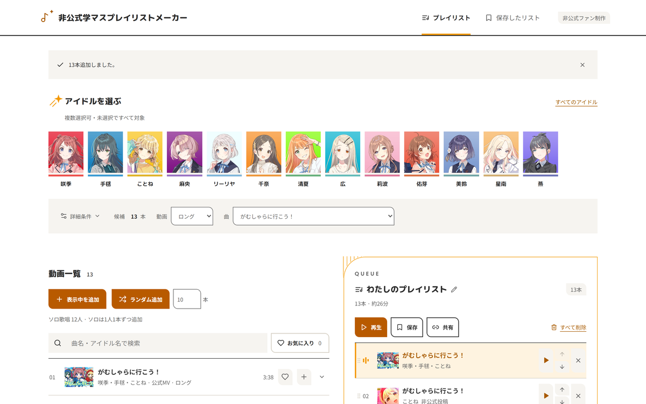Click the わたしのプレイリスト title
Viewport: 646px width, 404px height.
(406, 289)
